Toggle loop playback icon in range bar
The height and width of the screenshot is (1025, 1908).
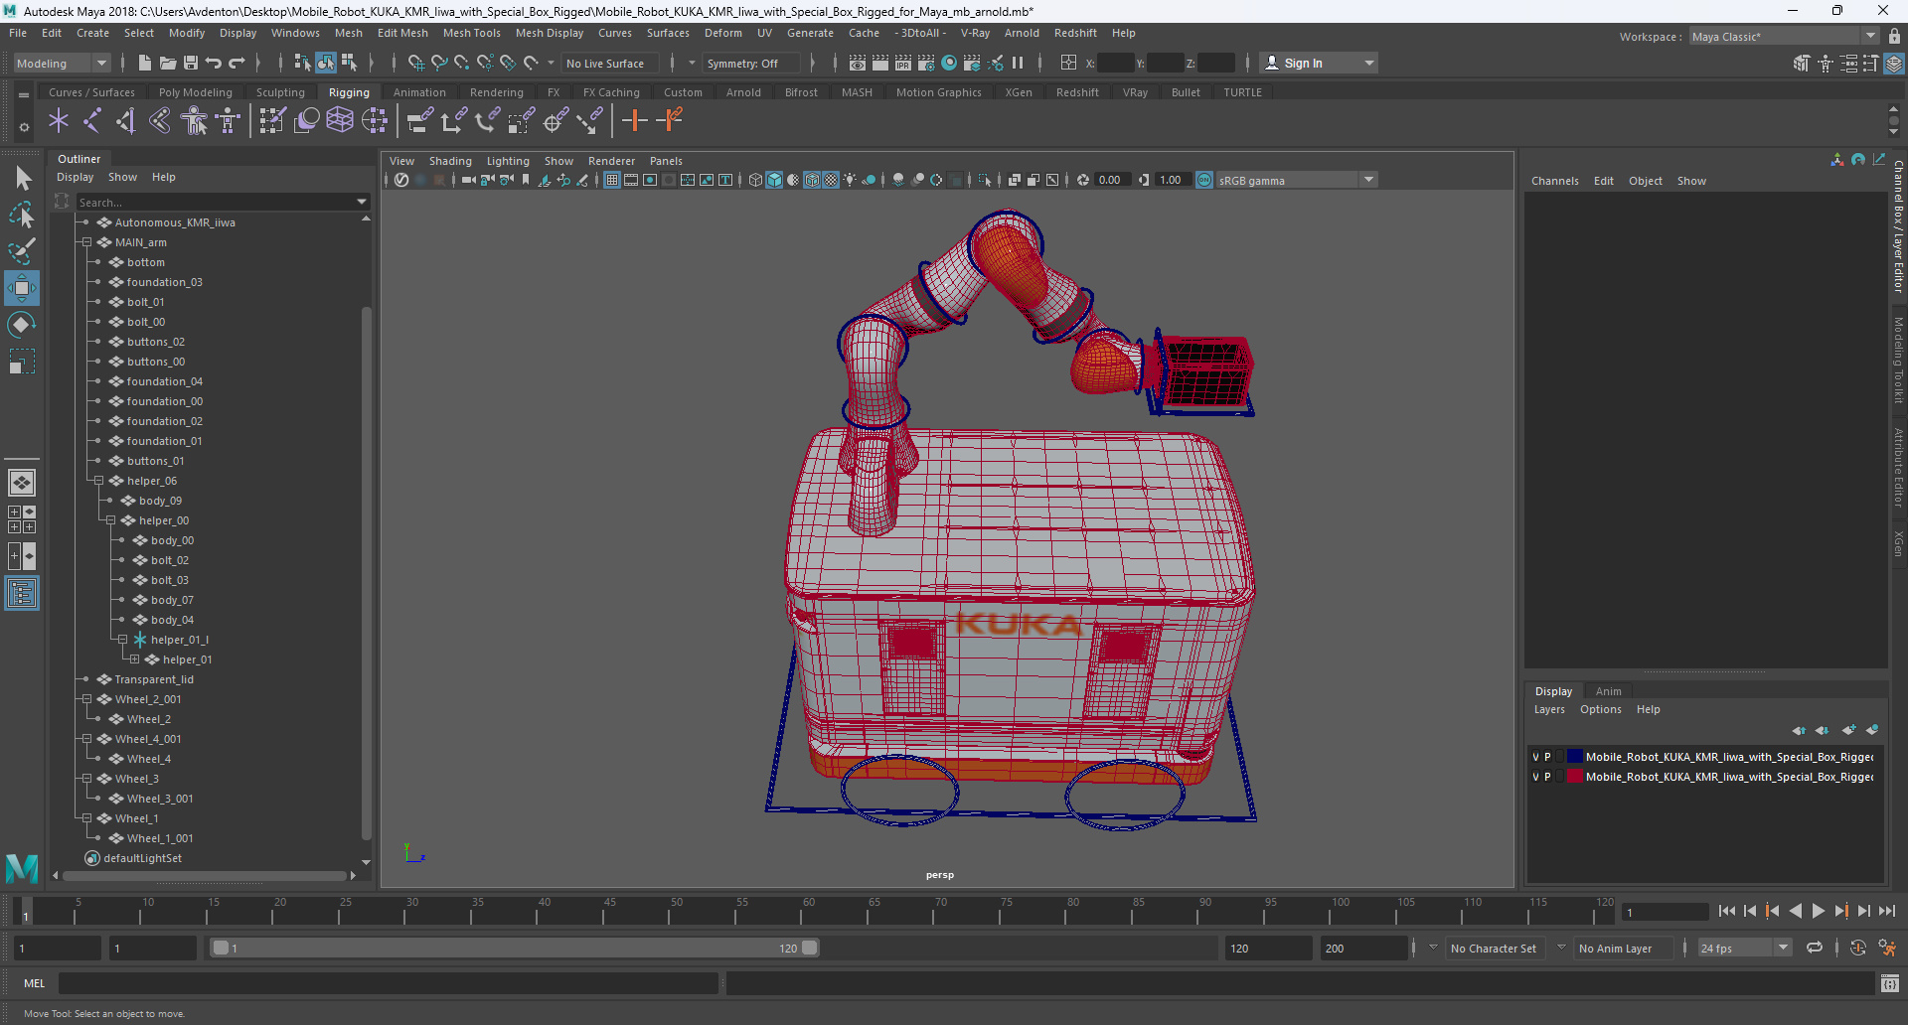[x=1815, y=948]
